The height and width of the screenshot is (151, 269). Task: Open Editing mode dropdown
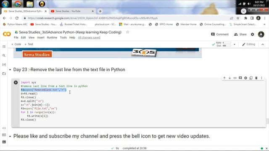tap(248, 44)
